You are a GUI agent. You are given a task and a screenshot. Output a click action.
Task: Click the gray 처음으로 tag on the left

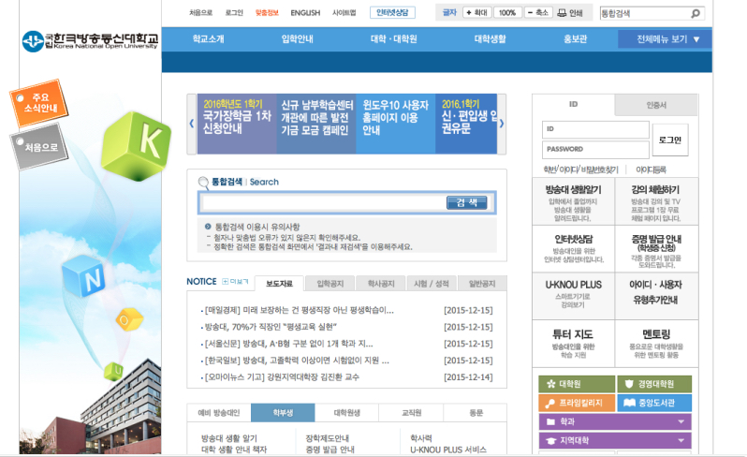[39, 146]
